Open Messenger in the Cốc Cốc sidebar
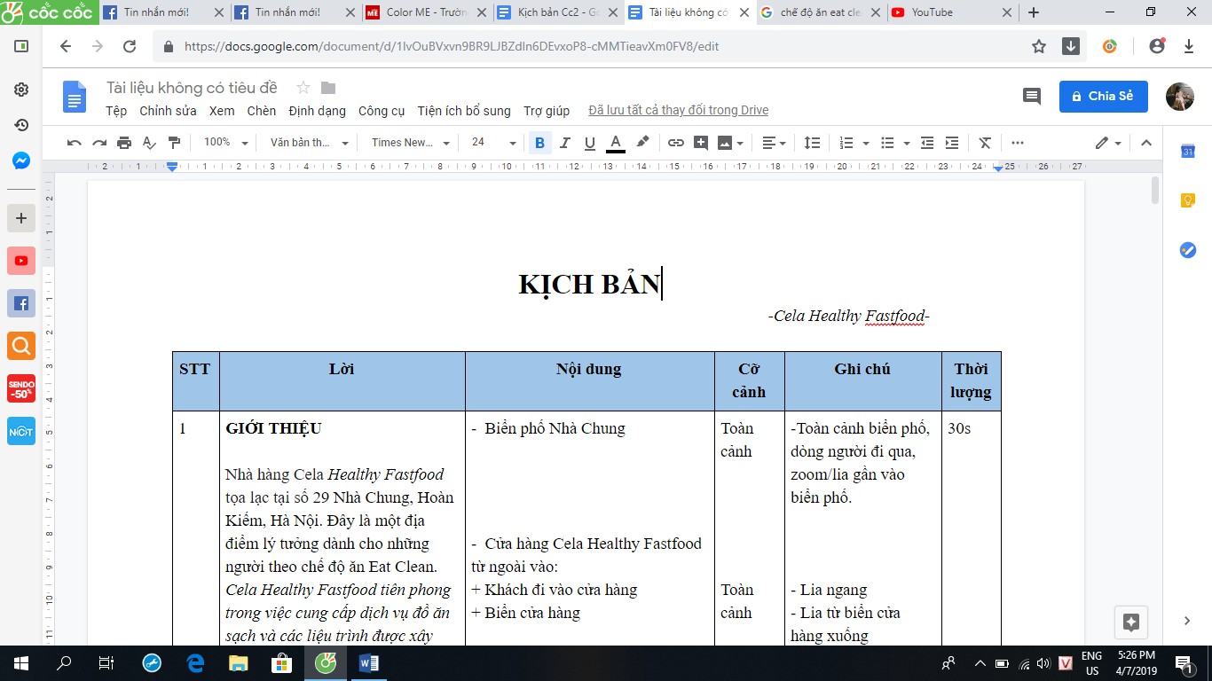This screenshot has height=681, width=1212. click(21, 160)
